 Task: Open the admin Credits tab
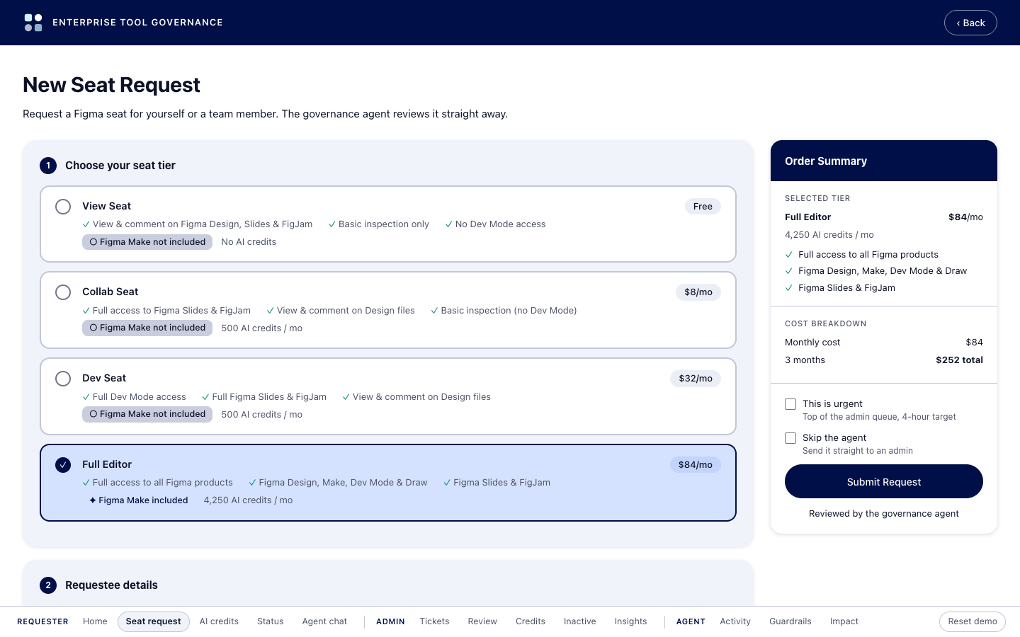pos(531,621)
